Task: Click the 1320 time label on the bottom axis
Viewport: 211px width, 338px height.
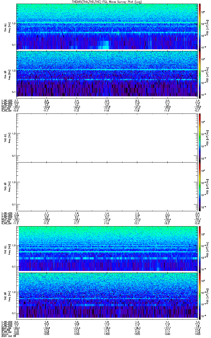Action: coord(137,334)
